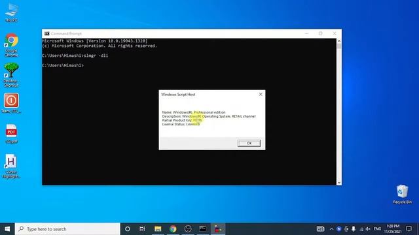
Task: Open the PDF file on desktop
Action: pos(11,134)
